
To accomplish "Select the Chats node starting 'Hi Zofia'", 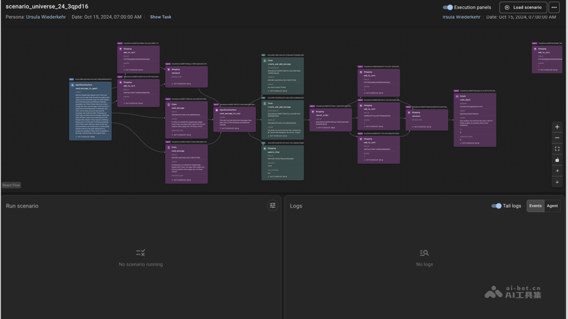I will (186, 120).
